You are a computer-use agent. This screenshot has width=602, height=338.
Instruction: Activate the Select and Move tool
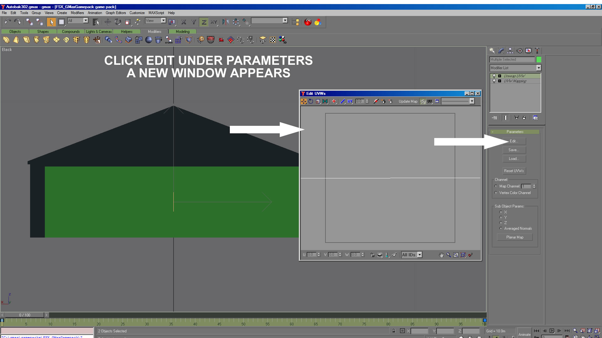coord(108,22)
